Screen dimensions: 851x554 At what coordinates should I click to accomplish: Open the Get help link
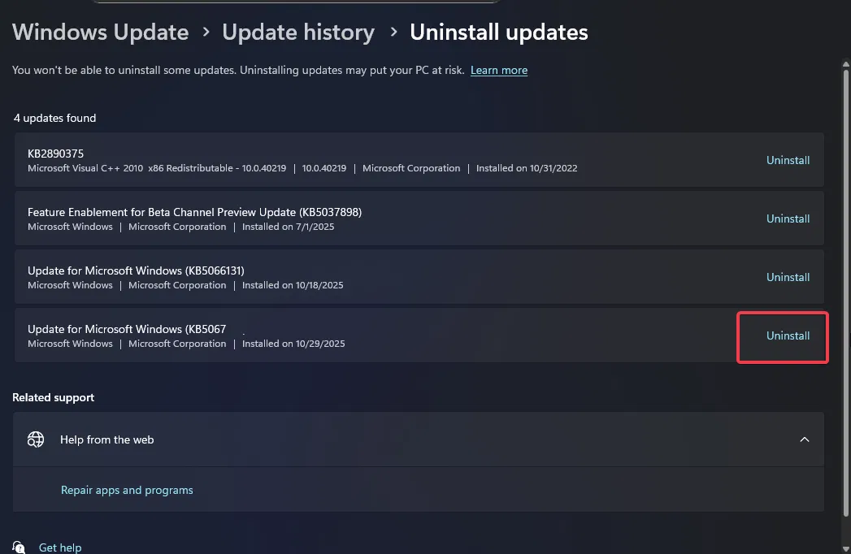click(60, 548)
